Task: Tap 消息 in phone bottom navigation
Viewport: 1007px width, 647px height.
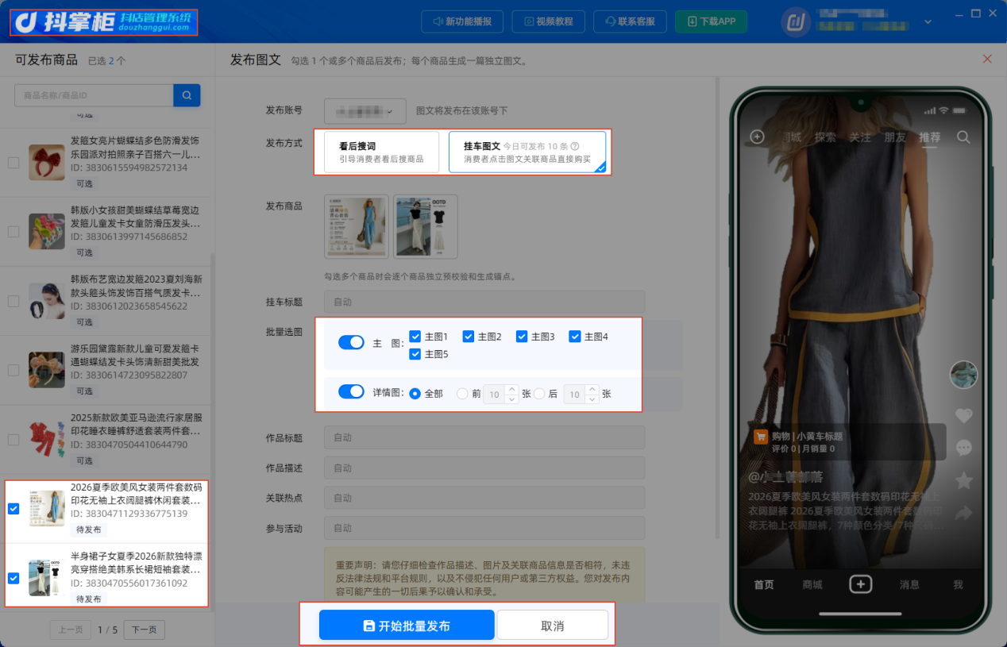Action: [x=910, y=585]
